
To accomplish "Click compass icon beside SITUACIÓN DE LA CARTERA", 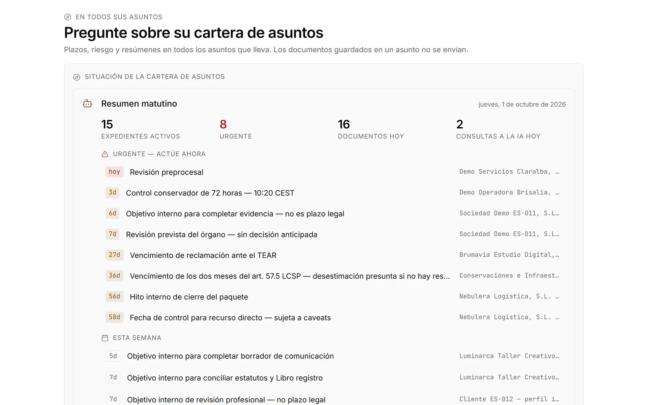I will 77,77.
